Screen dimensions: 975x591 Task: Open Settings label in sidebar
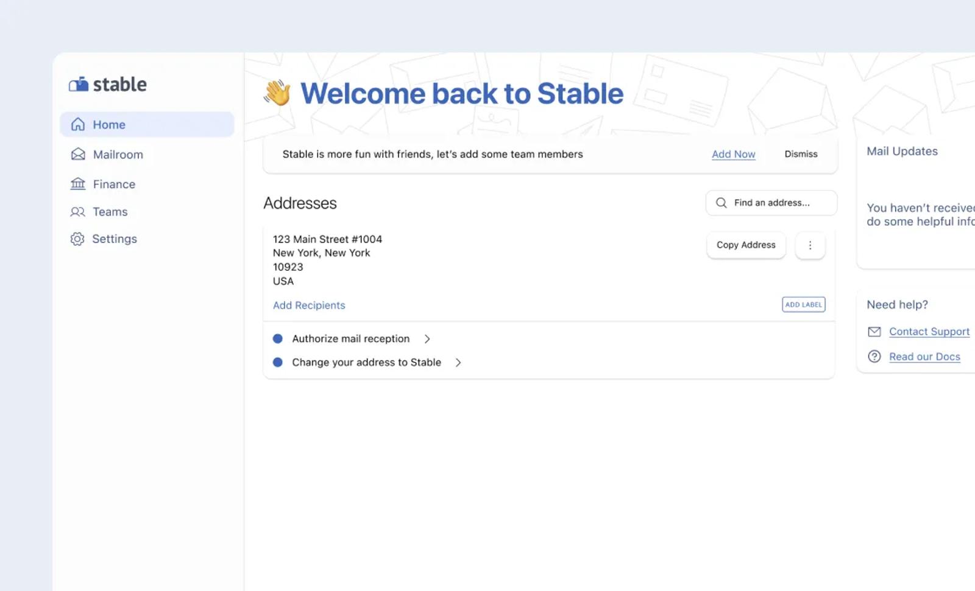tap(115, 239)
